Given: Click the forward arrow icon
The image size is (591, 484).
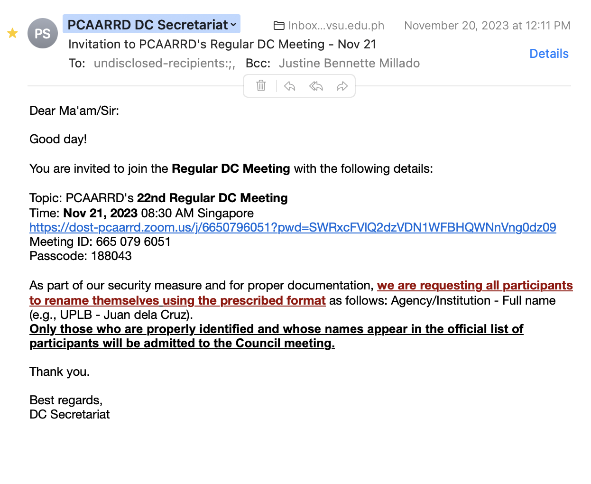Looking at the screenshot, I should coord(342,86).
